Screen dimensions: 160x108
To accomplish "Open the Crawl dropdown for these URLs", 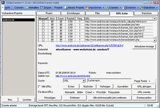I will click(x=90, y=92).
